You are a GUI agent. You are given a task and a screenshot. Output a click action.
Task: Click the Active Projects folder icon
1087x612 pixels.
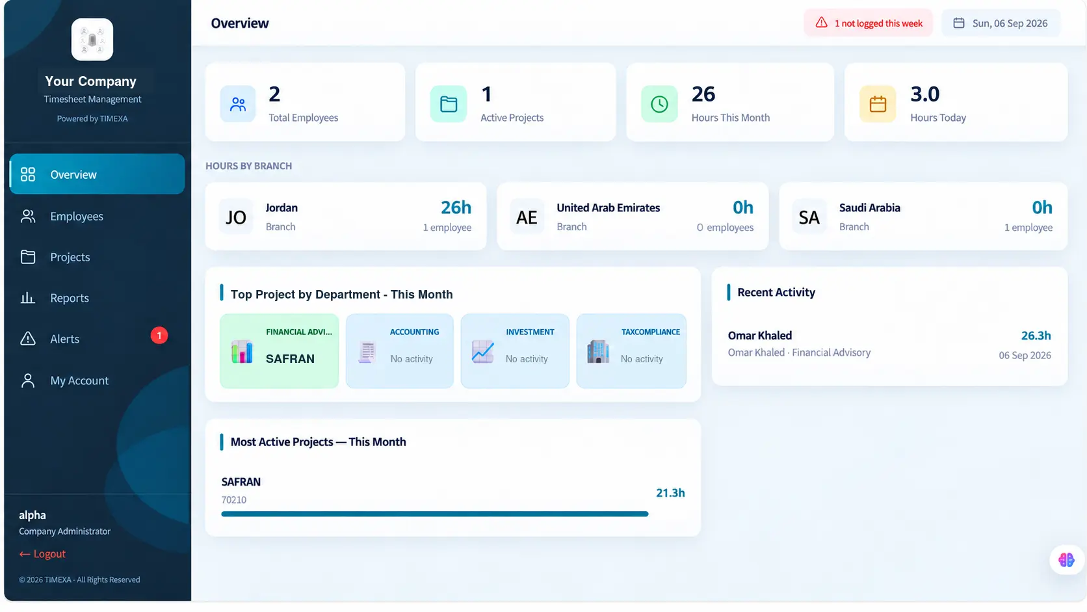pos(449,104)
